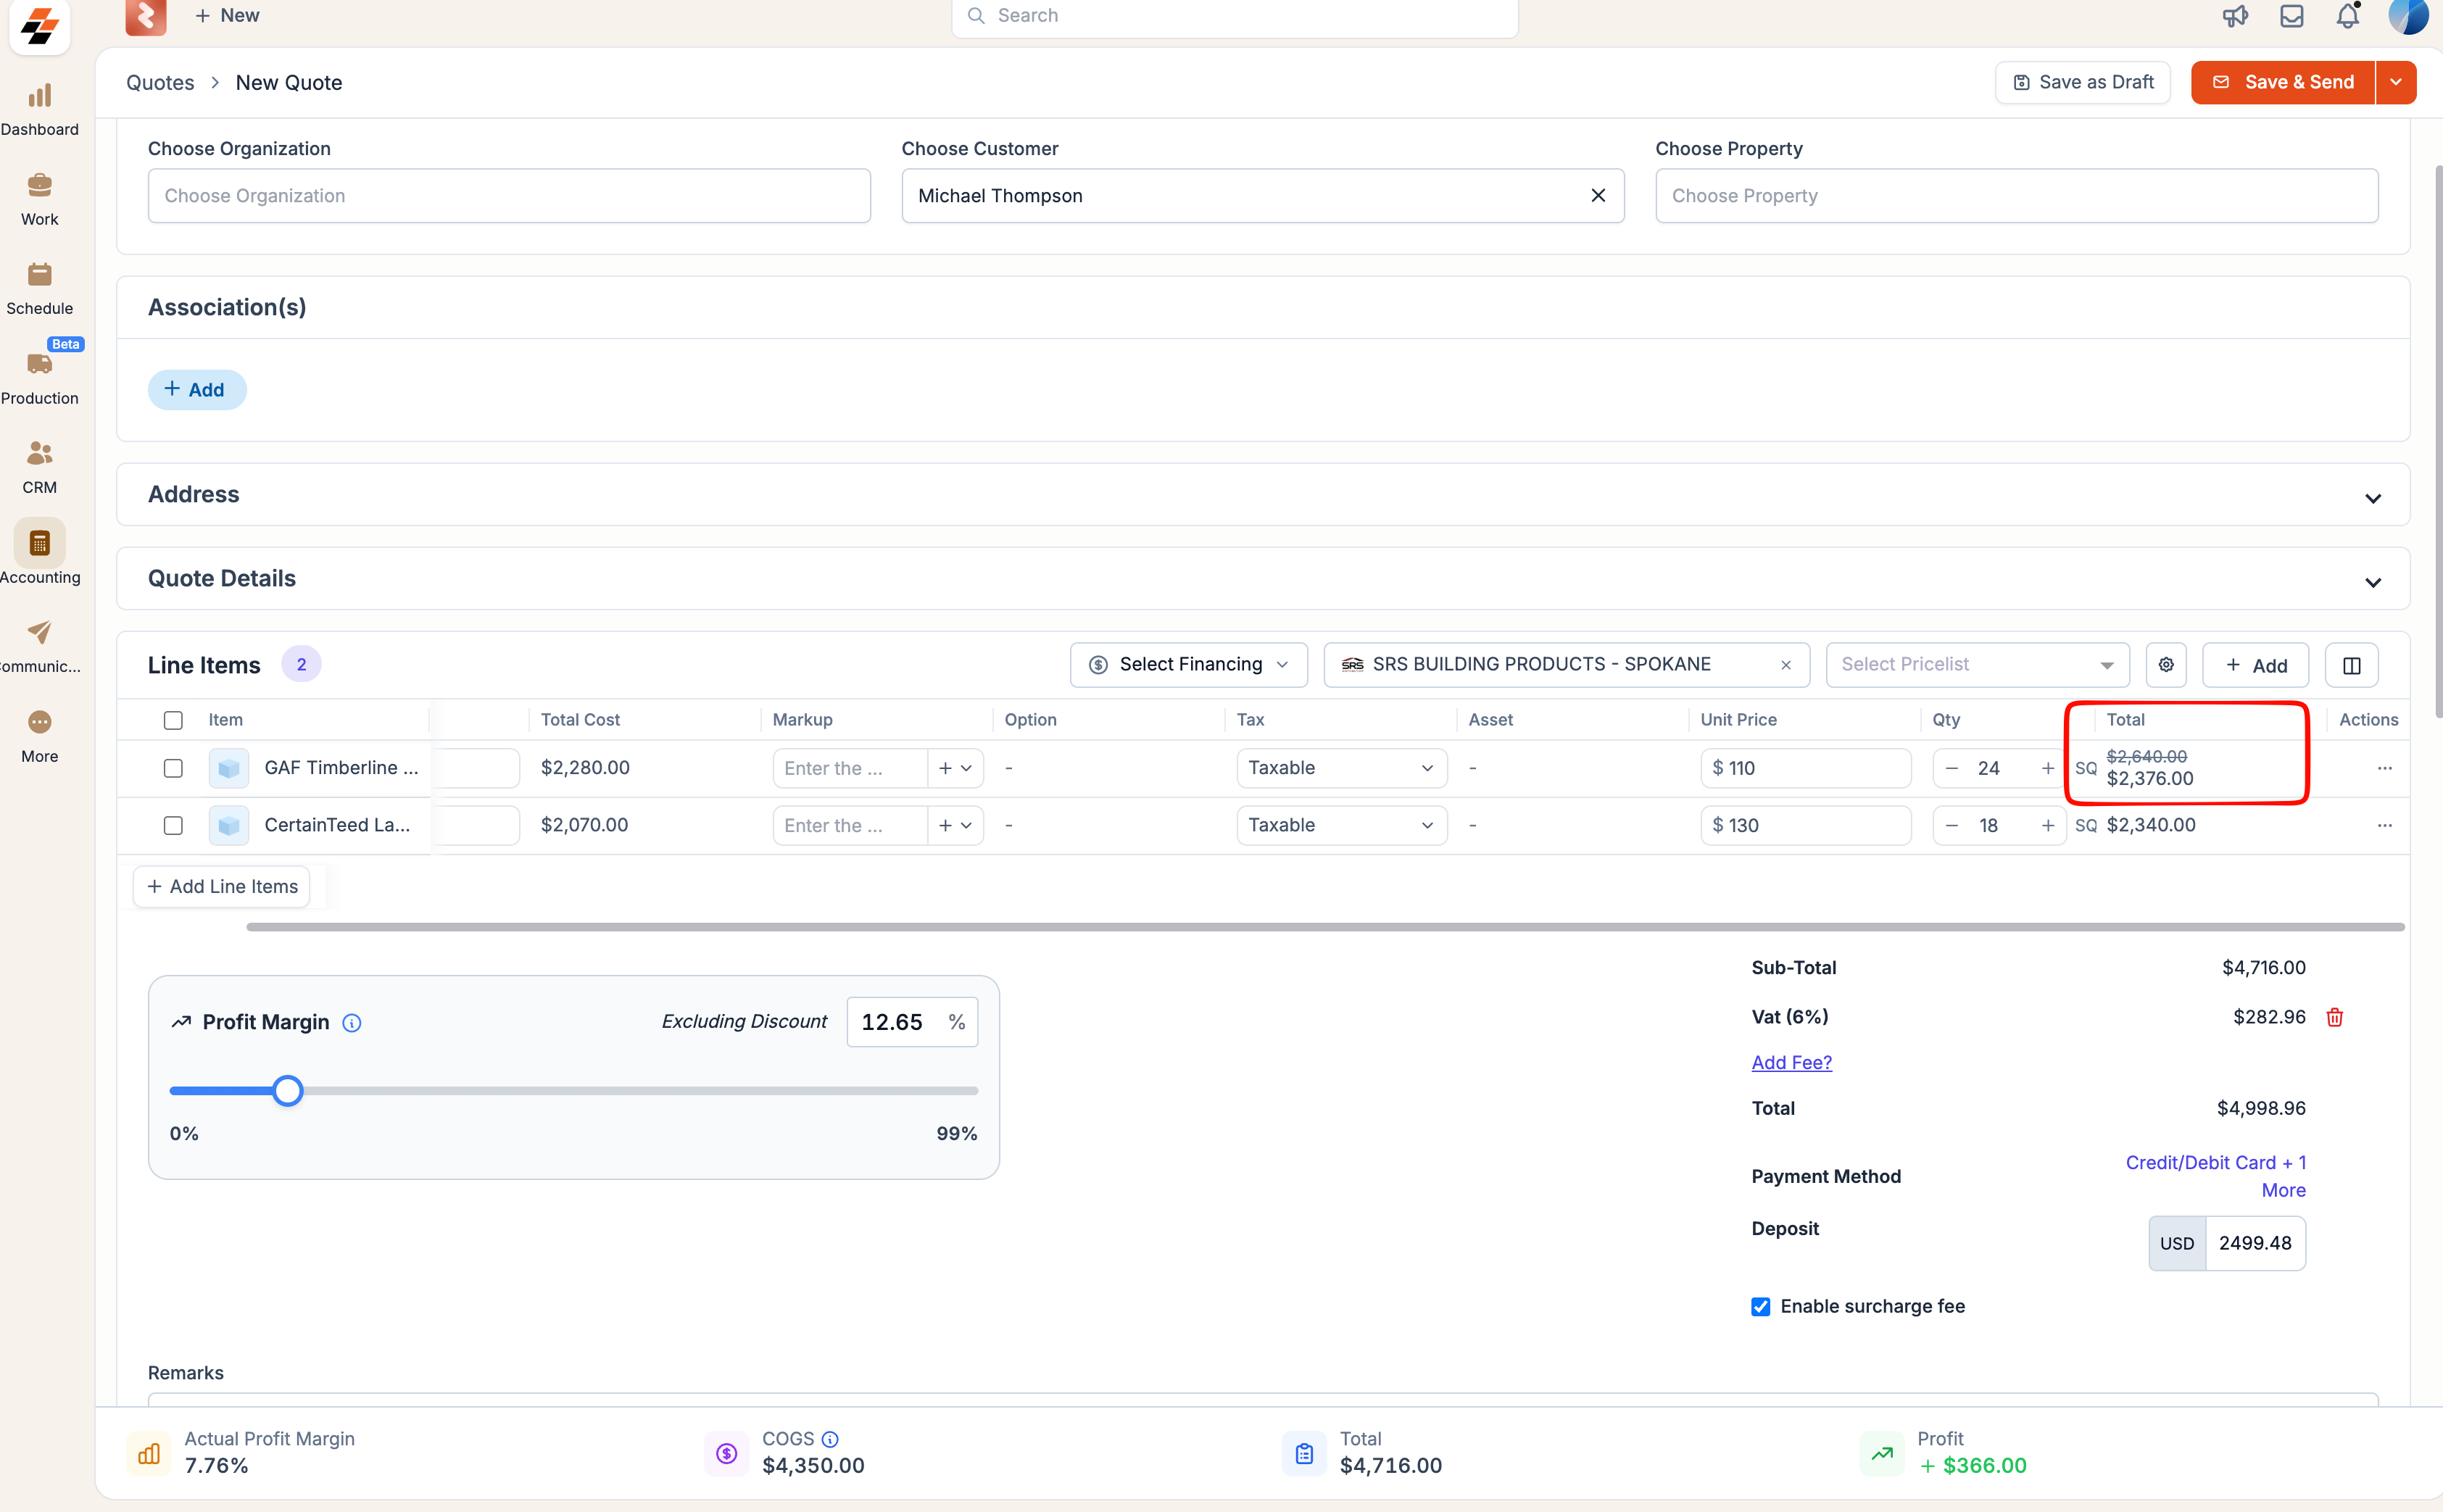Image resolution: width=2443 pixels, height=1512 pixels.
Task: Expand the Address section
Action: pos(2372,497)
